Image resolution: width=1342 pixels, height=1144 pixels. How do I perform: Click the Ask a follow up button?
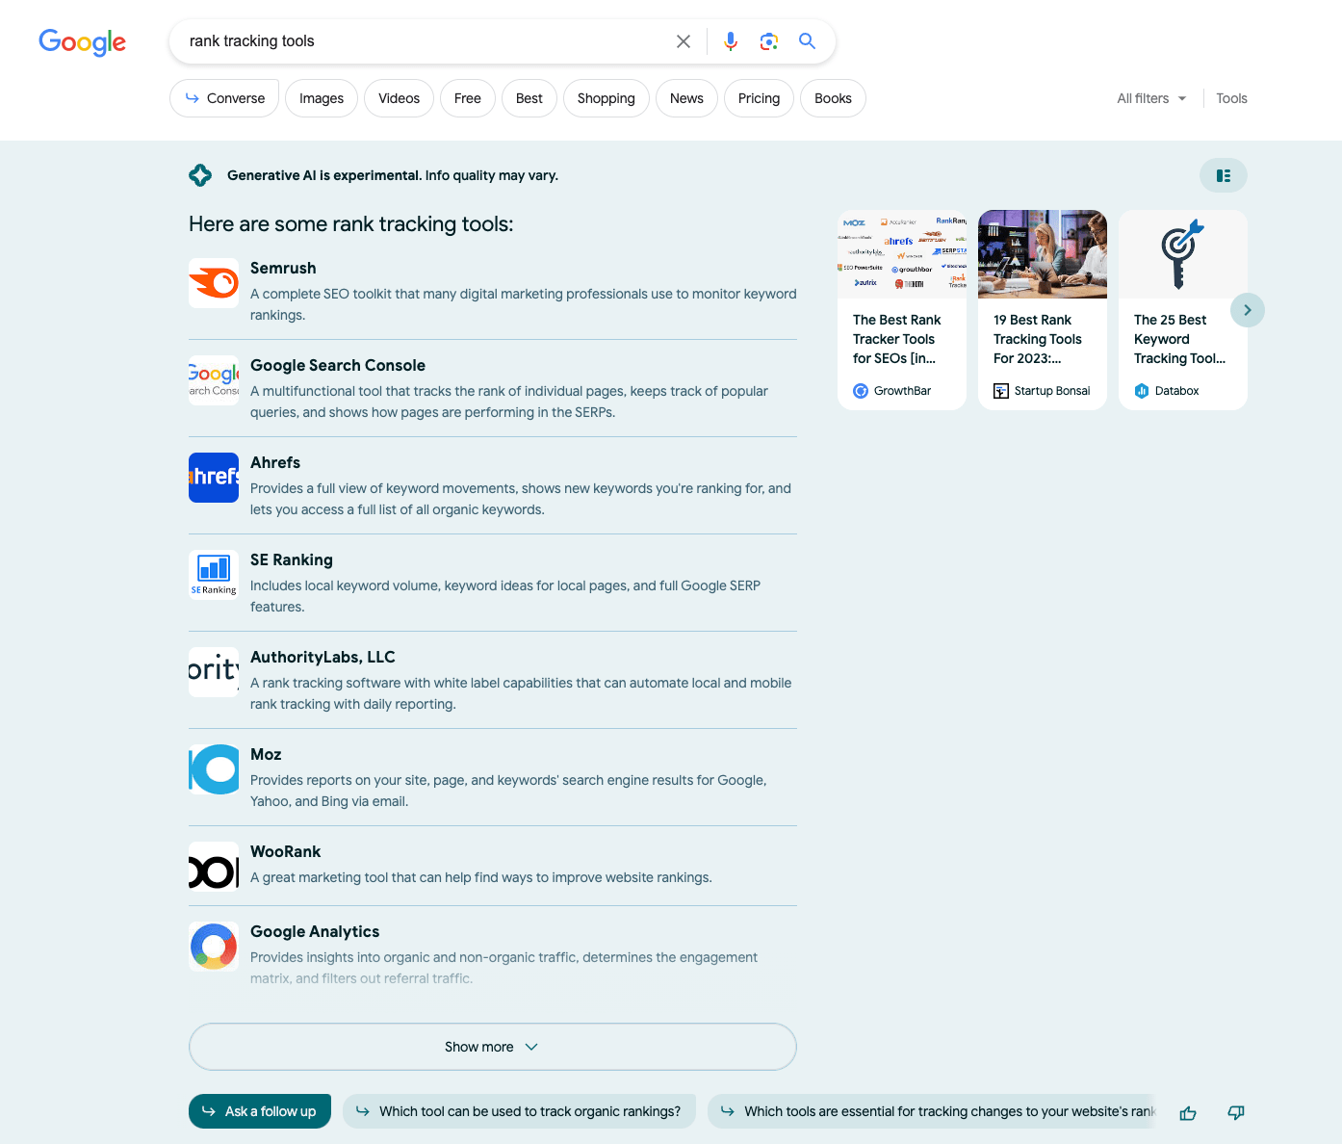(260, 1111)
